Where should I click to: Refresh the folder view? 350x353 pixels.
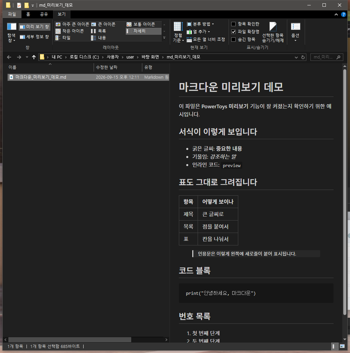point(303,57)
